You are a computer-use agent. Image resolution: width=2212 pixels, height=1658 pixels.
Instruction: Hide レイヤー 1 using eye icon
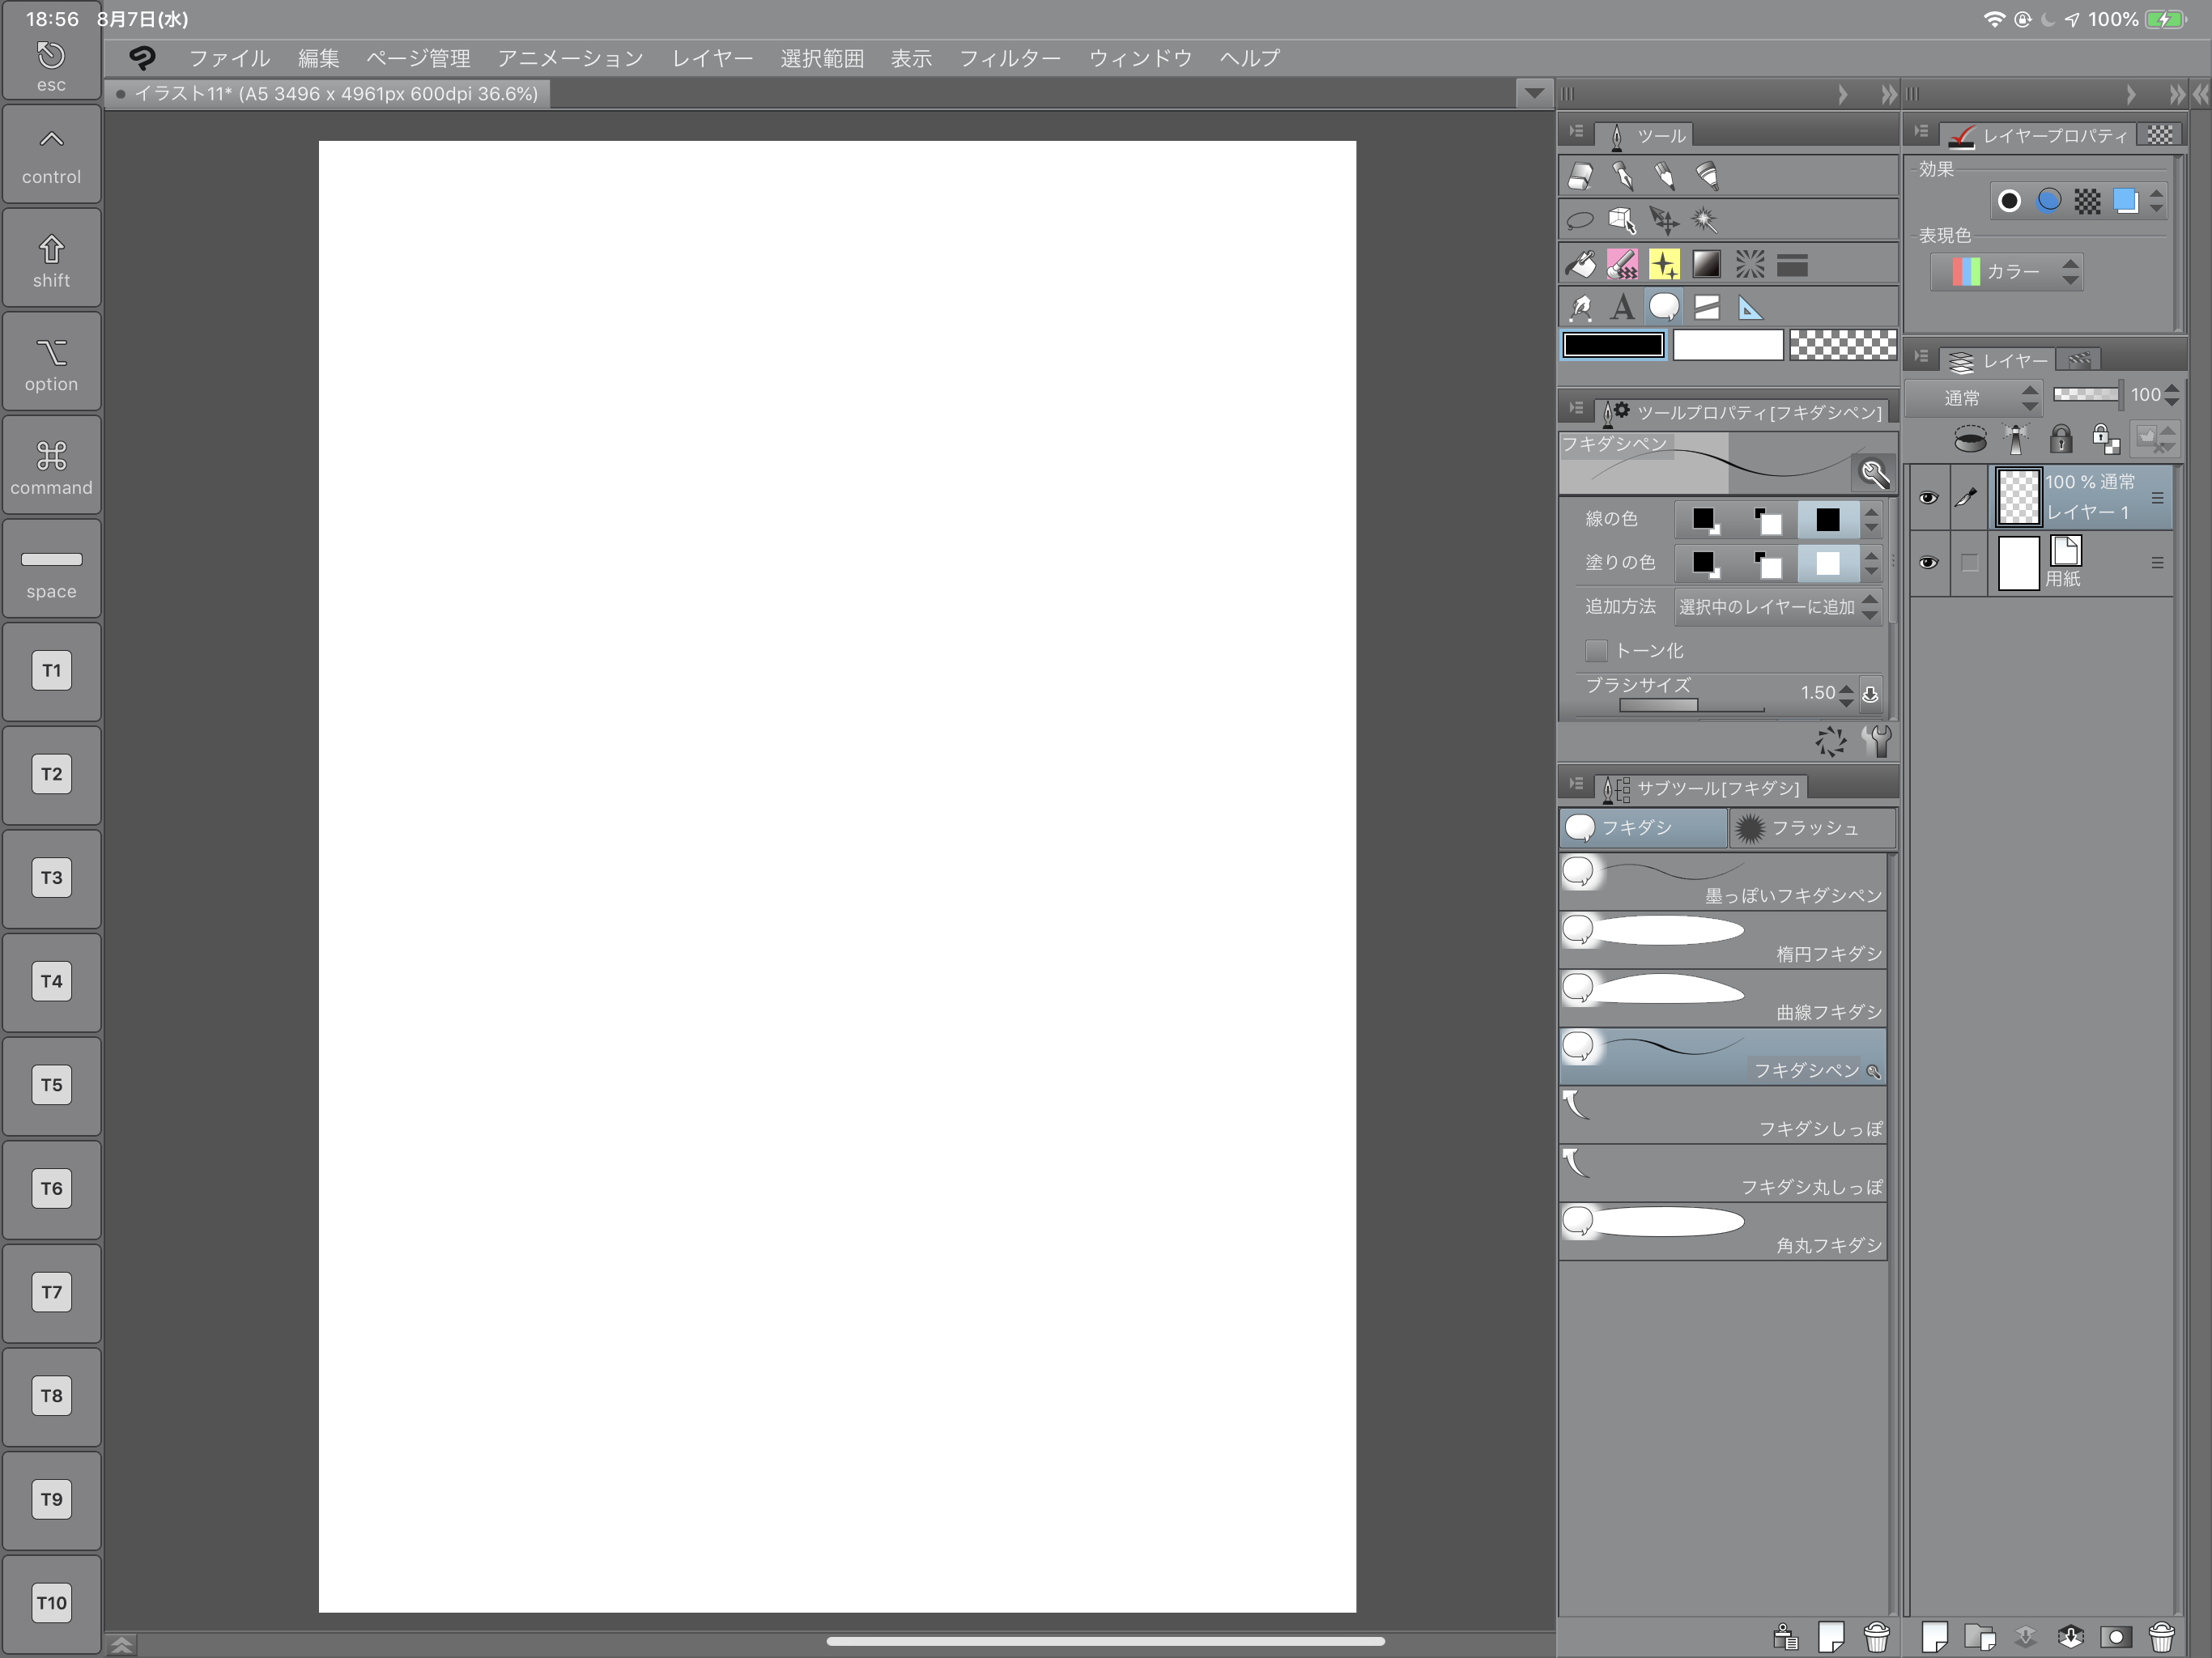click(x=1928, y=497)
